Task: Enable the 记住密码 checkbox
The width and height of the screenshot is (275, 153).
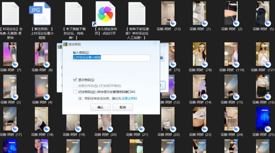Action: [x=75, y=92]
